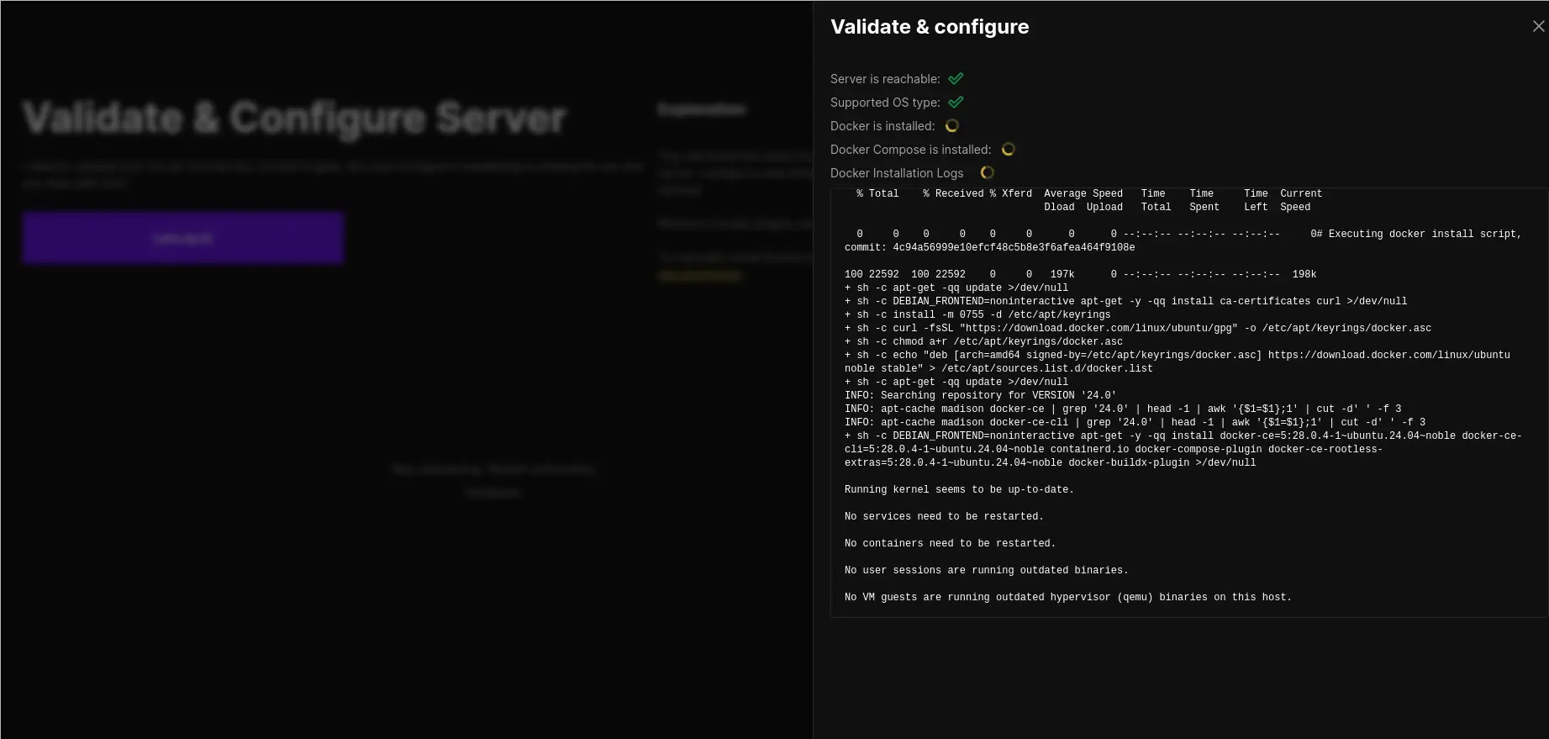Click the Docker is installed loading spinner
Screen dimensions: 1549x739
tap(951, 125)
